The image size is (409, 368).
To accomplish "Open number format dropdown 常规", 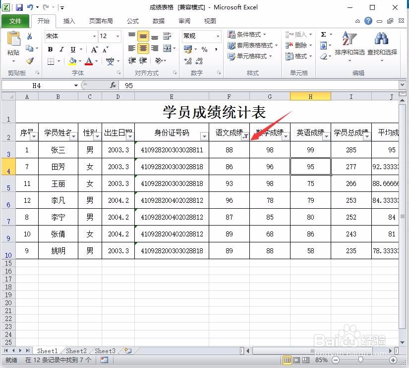I will (x=218, y=36).
